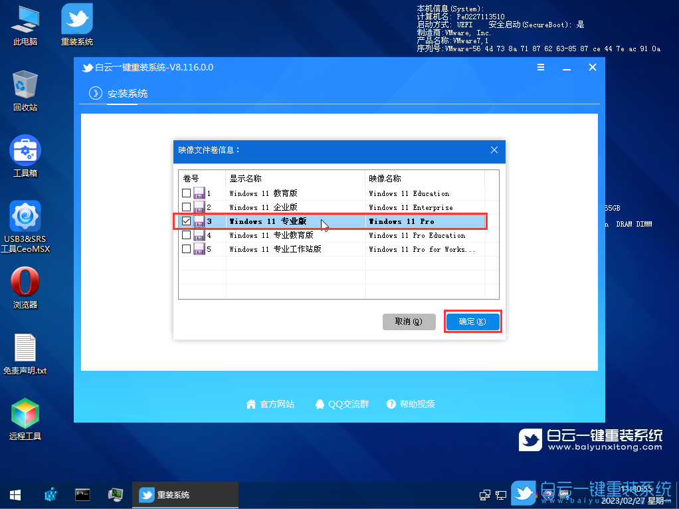
Task: Check Windows 11 专业教育版 checkbox
Action: click(x=186, y=235)
